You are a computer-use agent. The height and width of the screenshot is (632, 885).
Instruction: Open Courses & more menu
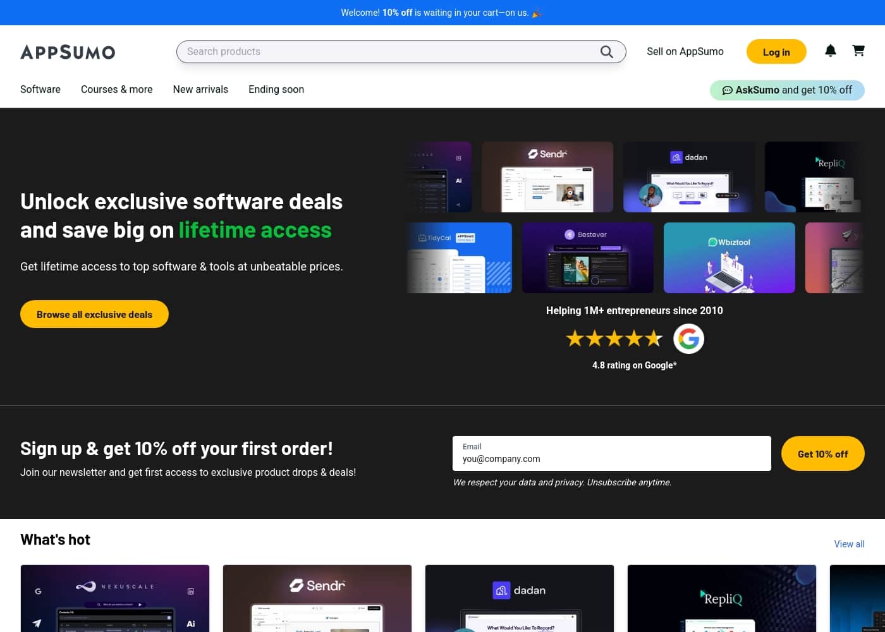[x=117, y=89]
